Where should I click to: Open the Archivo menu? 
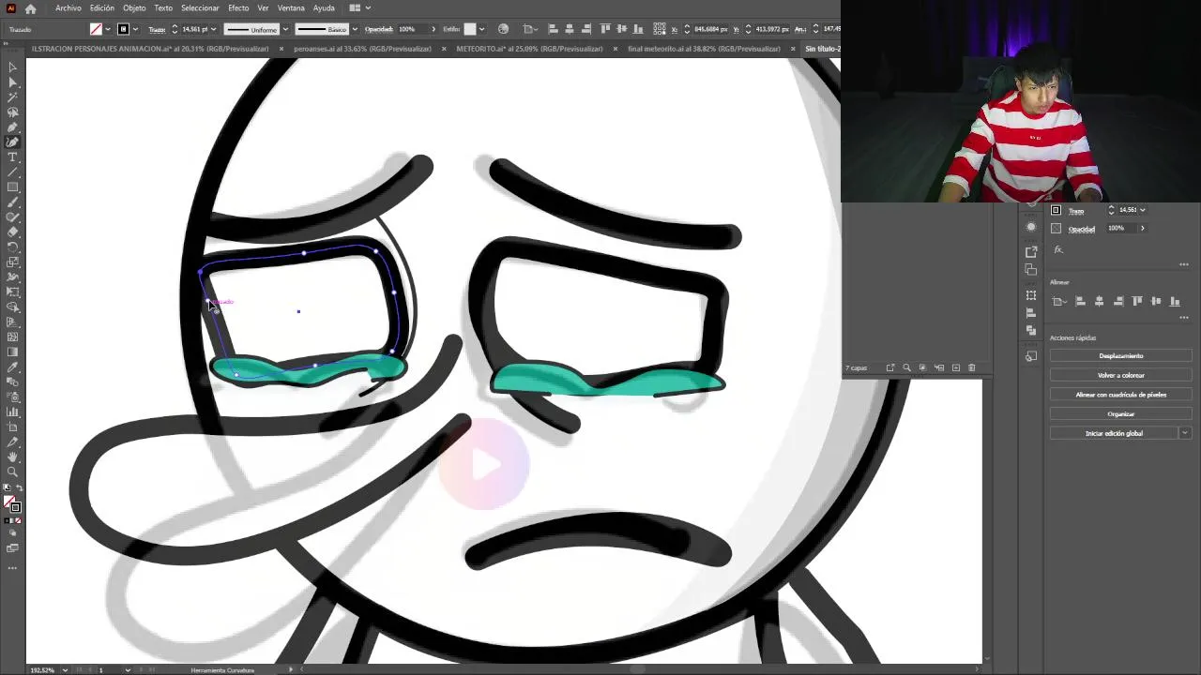[68, 8]
